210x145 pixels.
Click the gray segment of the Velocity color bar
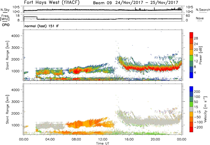[x=191, y=109]
